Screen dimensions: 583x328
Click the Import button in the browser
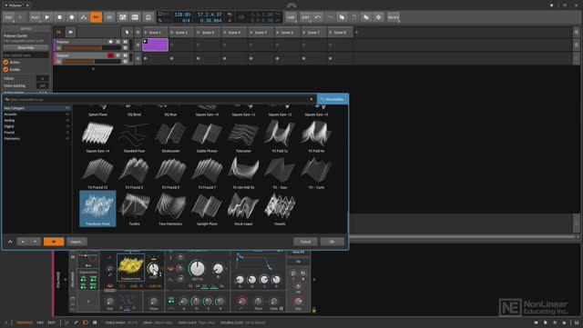coord(77,242)
